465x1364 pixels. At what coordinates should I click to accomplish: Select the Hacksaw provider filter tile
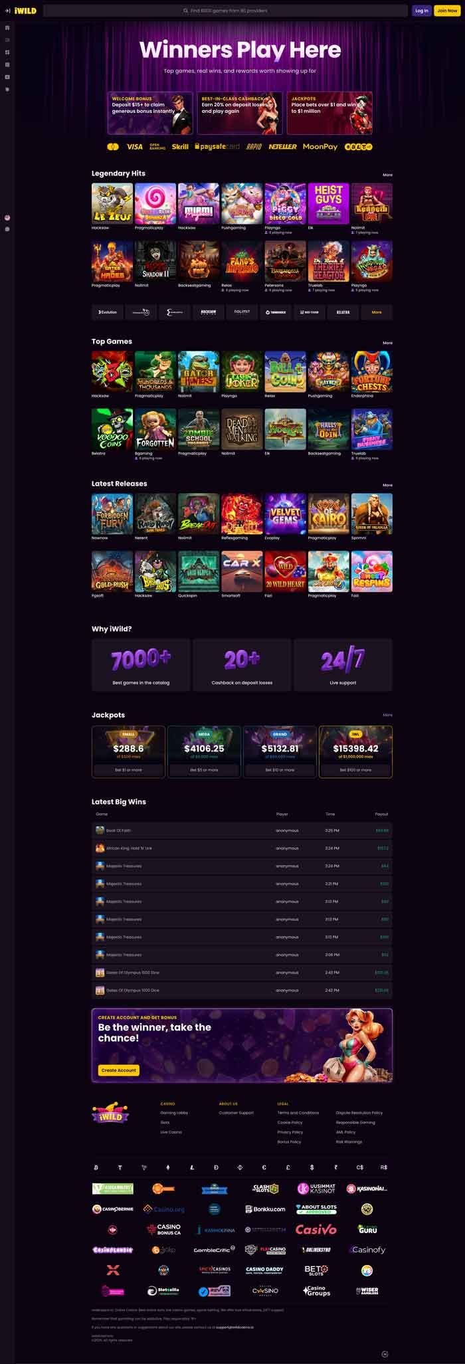point(209,312)
